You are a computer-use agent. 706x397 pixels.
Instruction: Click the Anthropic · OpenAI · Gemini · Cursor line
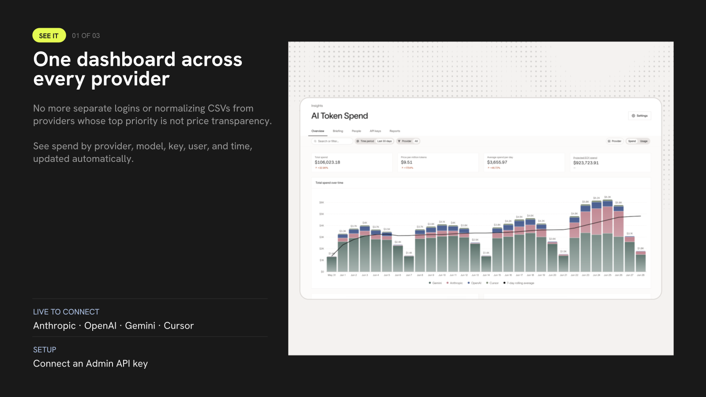coord(113,326)
